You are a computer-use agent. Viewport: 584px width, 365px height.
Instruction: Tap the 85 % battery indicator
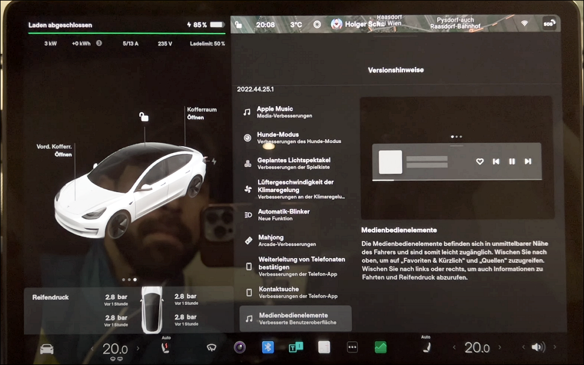click(x=206, y=24)
